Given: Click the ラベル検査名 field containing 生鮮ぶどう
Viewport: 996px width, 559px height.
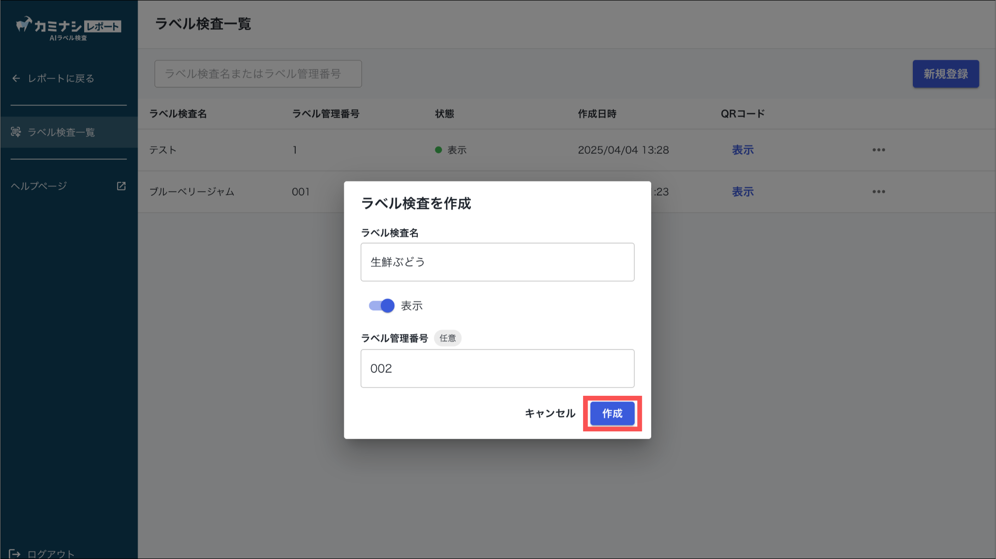Looking at the screenshot, I should (497, 262).
